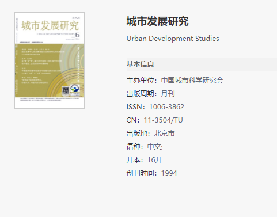Click 中国城市科学研究会 sponsor name
Viewport: 277px width, 217px height.
pos(192,81)
